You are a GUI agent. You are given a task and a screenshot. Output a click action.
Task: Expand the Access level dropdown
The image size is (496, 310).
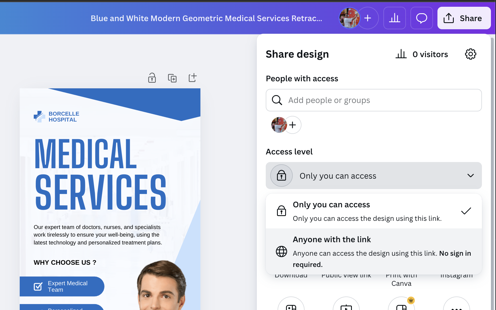point(374,176)
